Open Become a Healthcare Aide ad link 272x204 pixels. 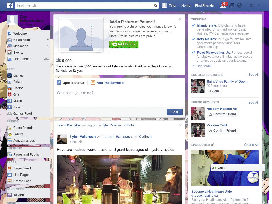tap(211, 192)
